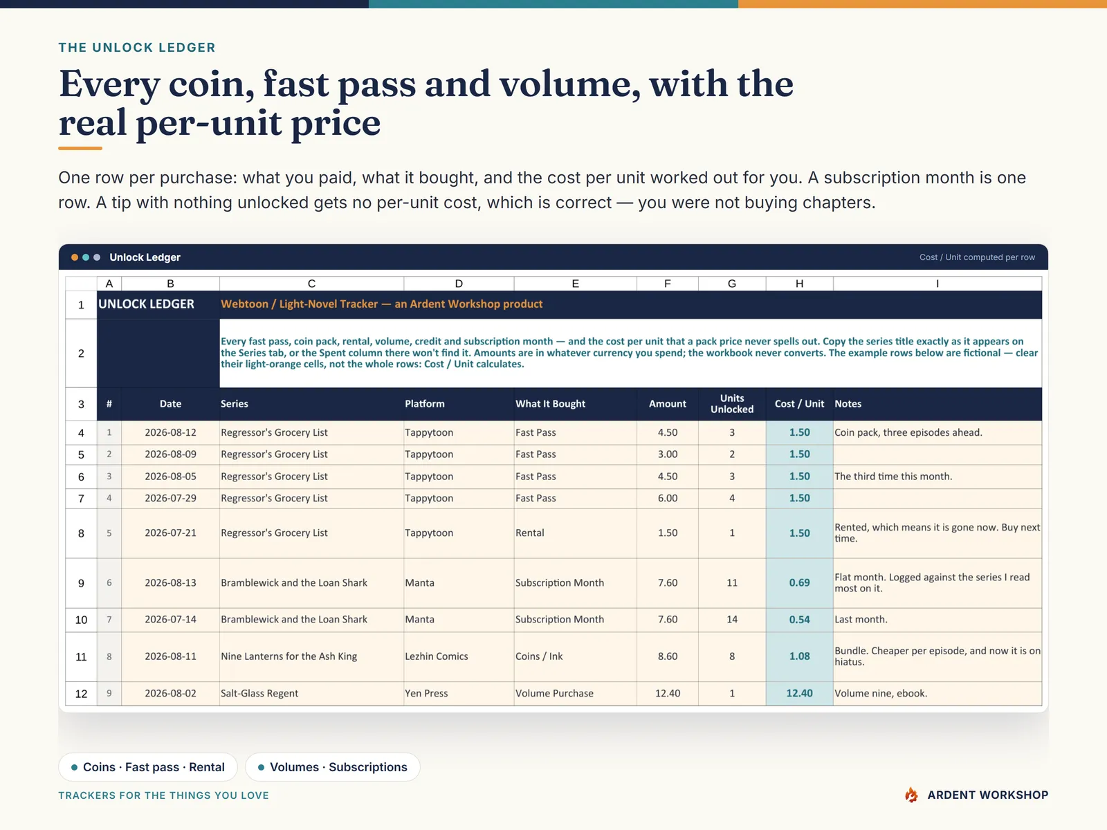1107x830 pixels.
Task: Click Bramblewick and the Loan Shark in row 9
Action: coord(311,583)
